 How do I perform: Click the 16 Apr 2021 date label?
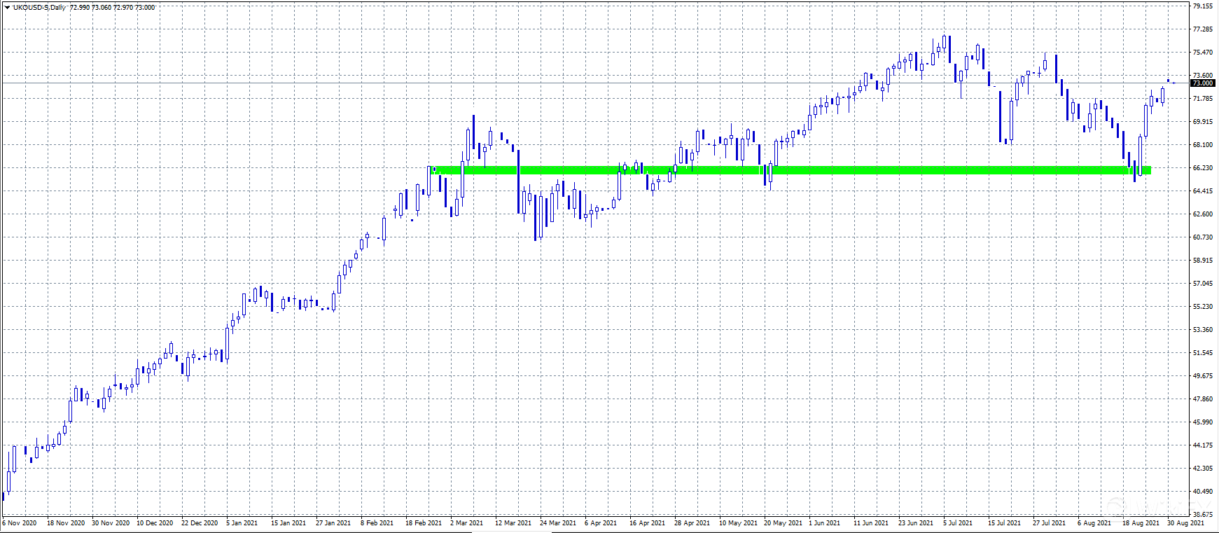pyautogui.click(x=647, y=523)
